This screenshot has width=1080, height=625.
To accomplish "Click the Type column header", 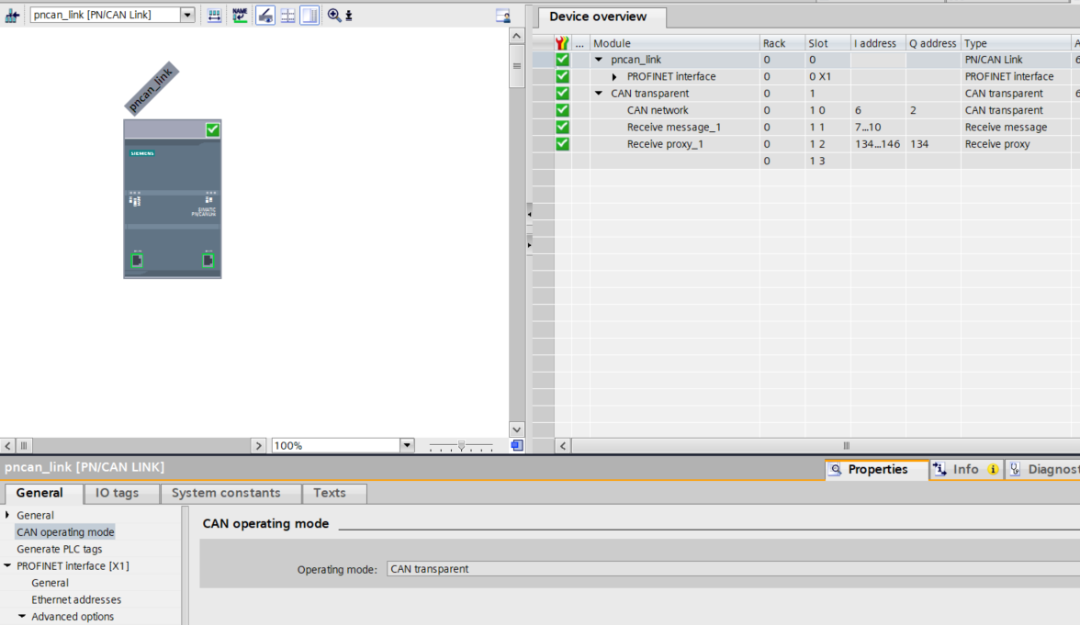I will [1016, 42].
